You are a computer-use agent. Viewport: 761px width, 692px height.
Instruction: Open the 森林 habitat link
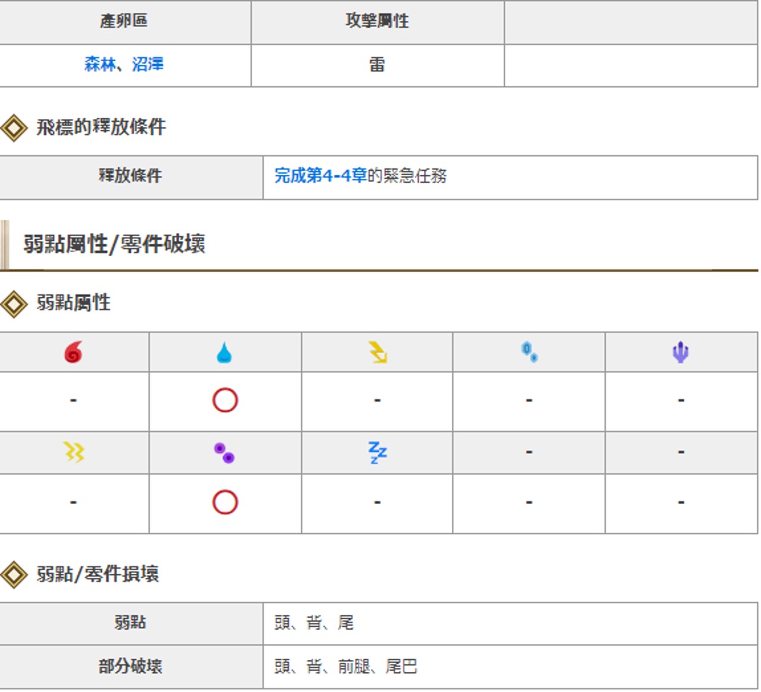click(x=100, y=64)
